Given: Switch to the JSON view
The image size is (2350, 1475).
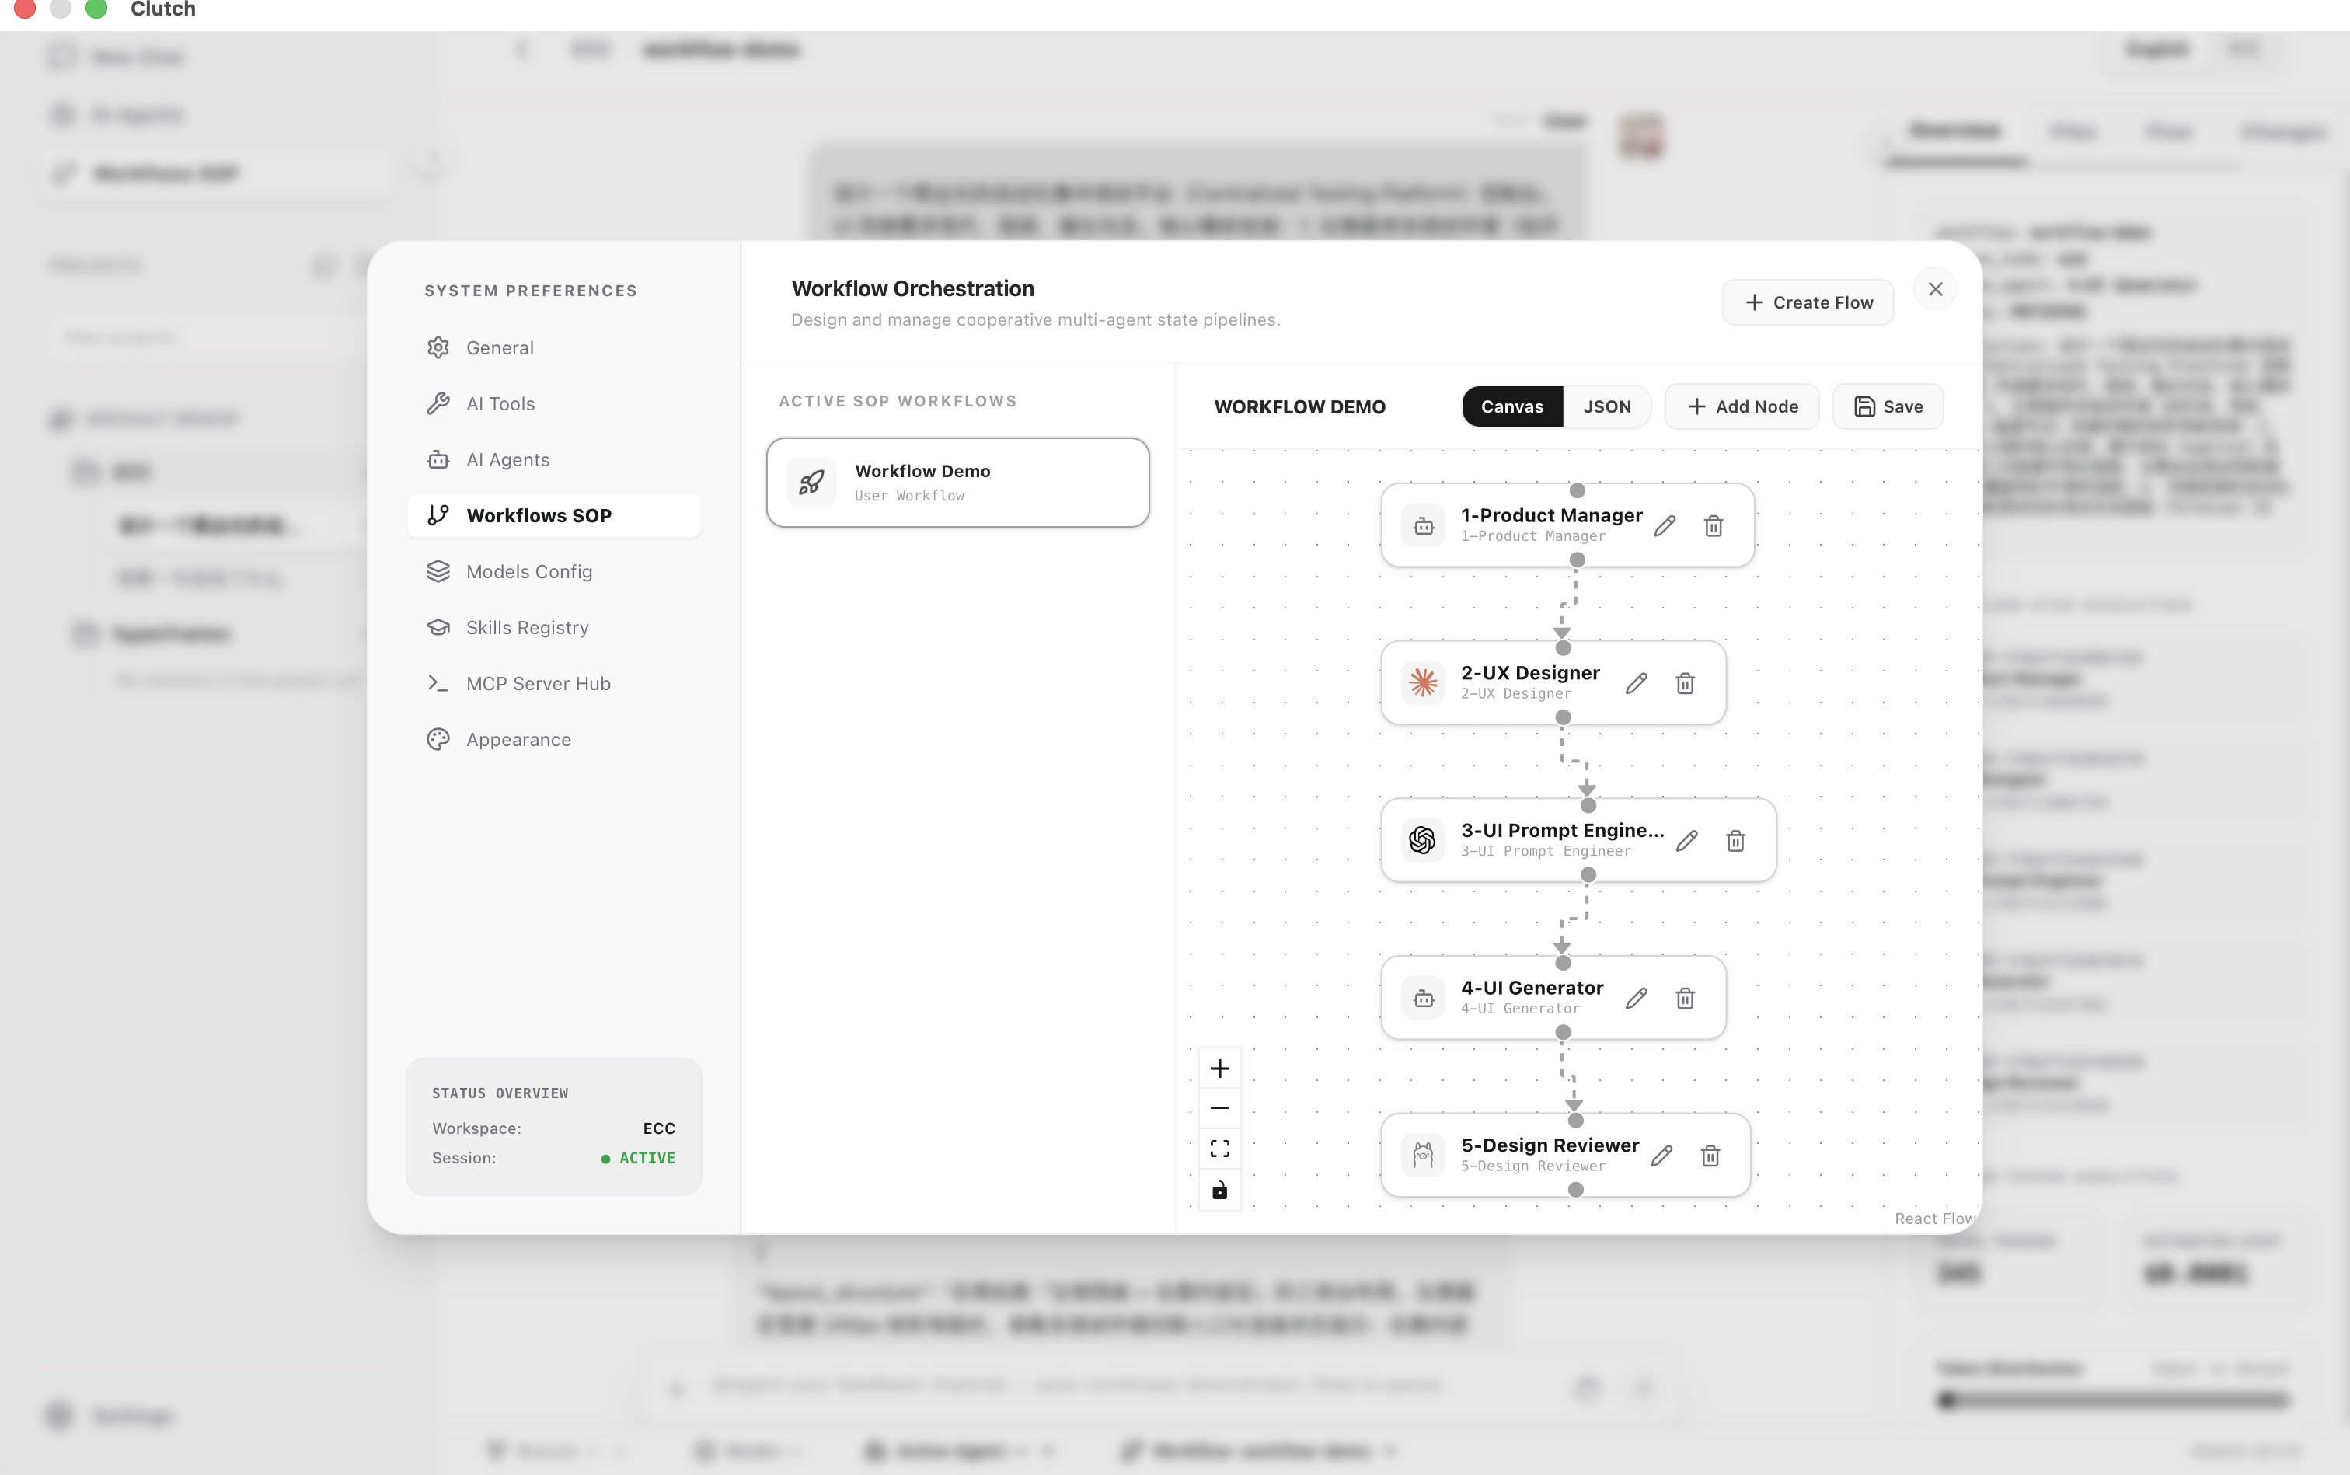Looking at the screenshot, I should (x=1606, y=406).
